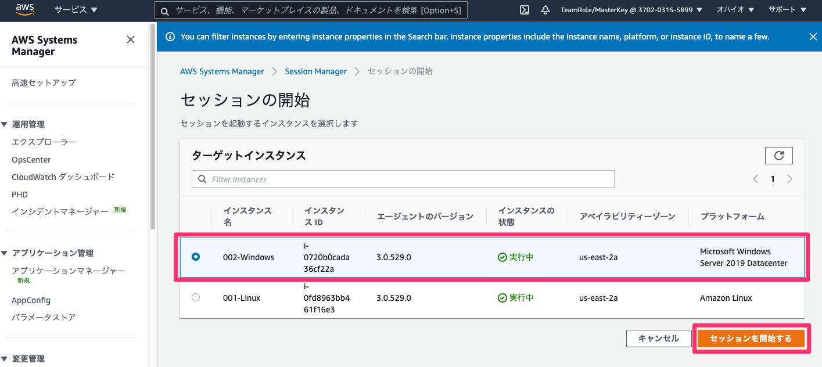Open エクスプローラー in sidebar

point(44,142)
